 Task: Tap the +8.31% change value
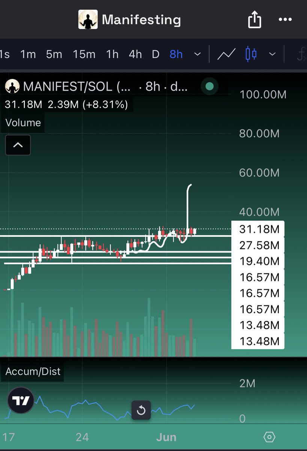(105, 104)
